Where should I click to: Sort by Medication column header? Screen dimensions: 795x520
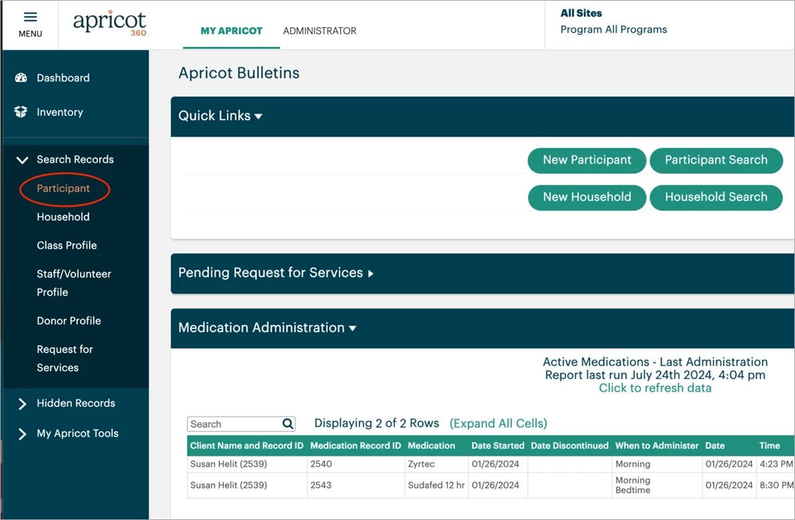[x=432, y=445]
